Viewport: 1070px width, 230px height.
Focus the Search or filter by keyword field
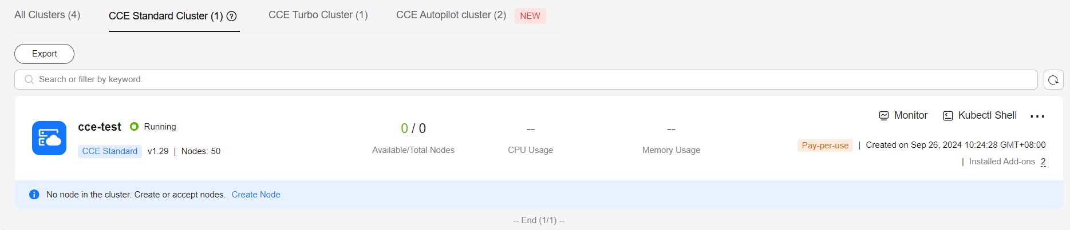526,80
